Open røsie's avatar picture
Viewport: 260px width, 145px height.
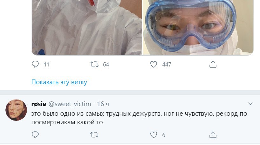(16, 110)
